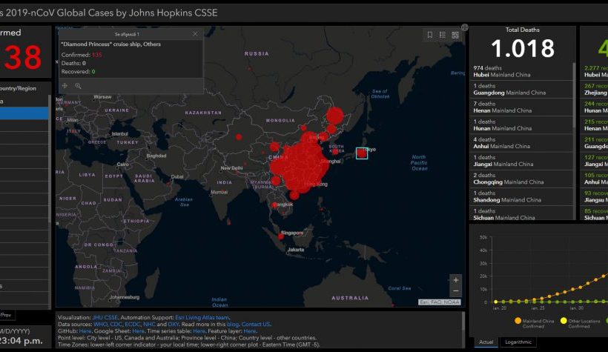Select the Shandong 1 deaths row

[x=521, y=196]
